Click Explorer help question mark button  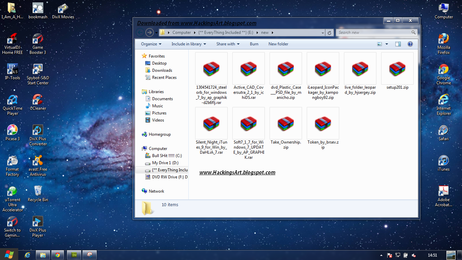pos(410,44)
